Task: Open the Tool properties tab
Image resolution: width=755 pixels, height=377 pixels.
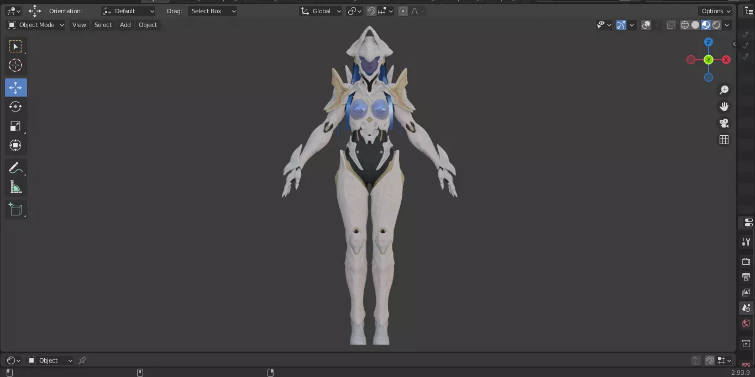Action: click(x=746, y=242)
